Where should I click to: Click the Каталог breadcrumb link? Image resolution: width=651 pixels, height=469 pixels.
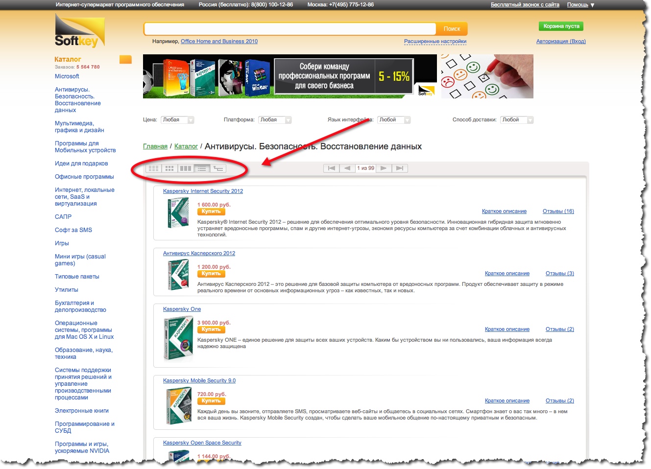point(186,146)
